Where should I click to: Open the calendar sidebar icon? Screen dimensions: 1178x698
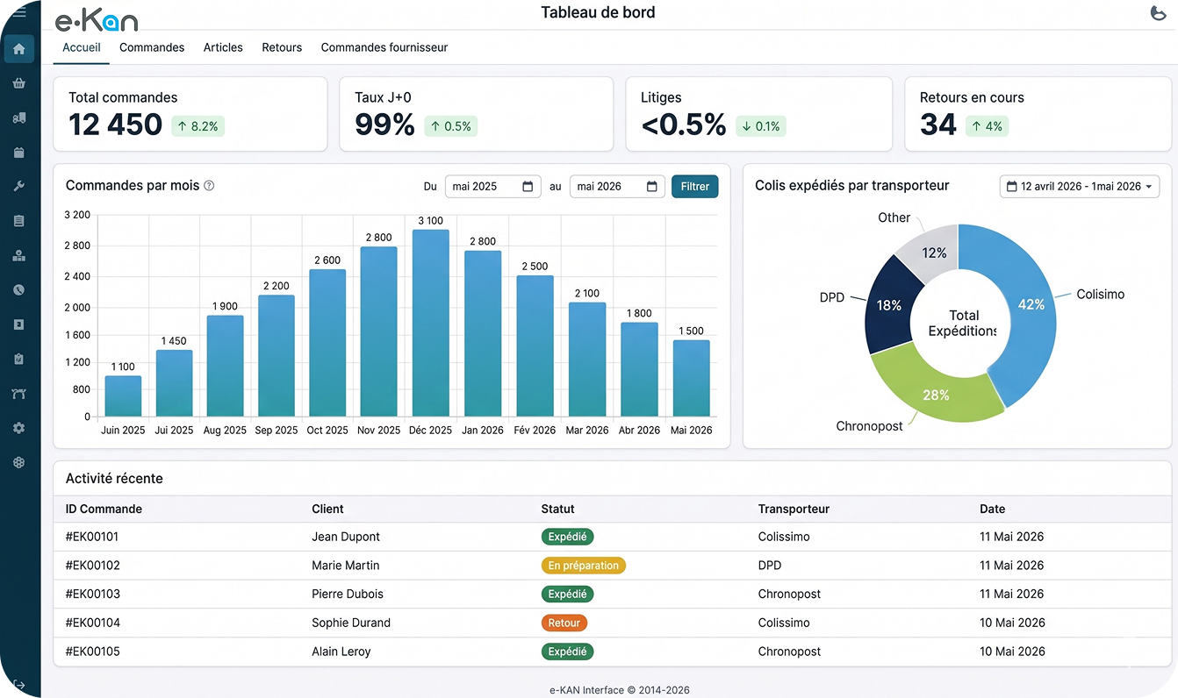pos(19,153)
